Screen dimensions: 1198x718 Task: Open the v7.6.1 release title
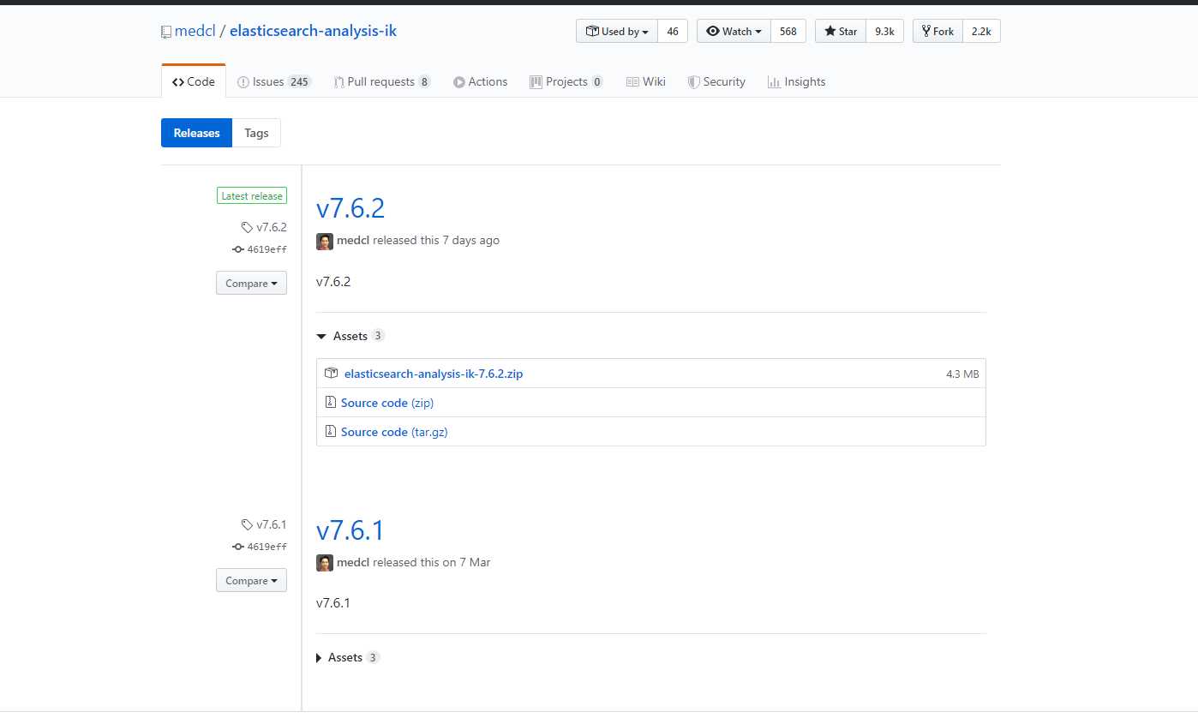click(x=350, y=530)
